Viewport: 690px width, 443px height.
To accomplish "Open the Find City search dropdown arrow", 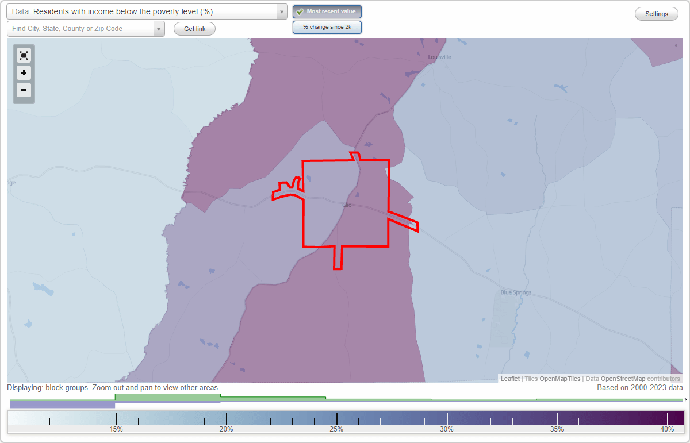I will point(159,28).
